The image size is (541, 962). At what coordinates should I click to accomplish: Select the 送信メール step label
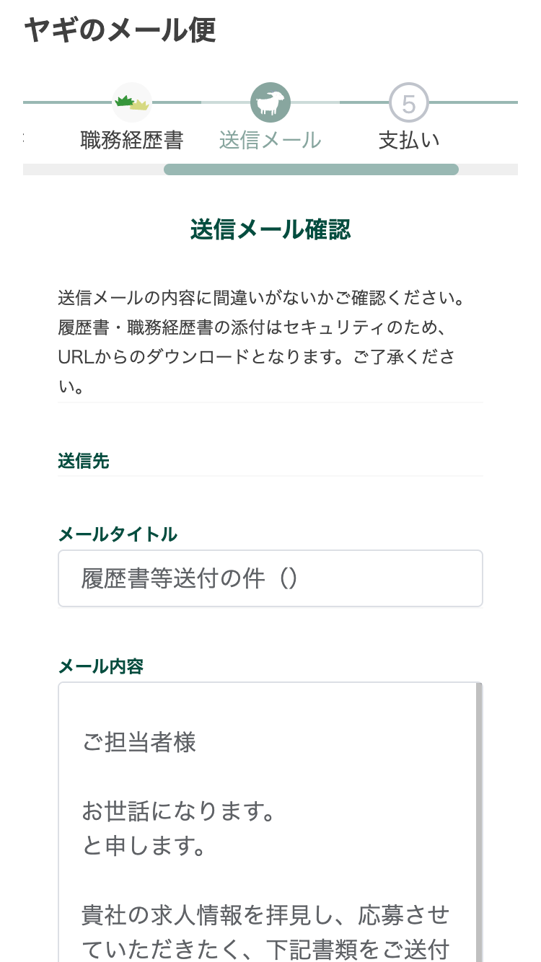point(270,140)
